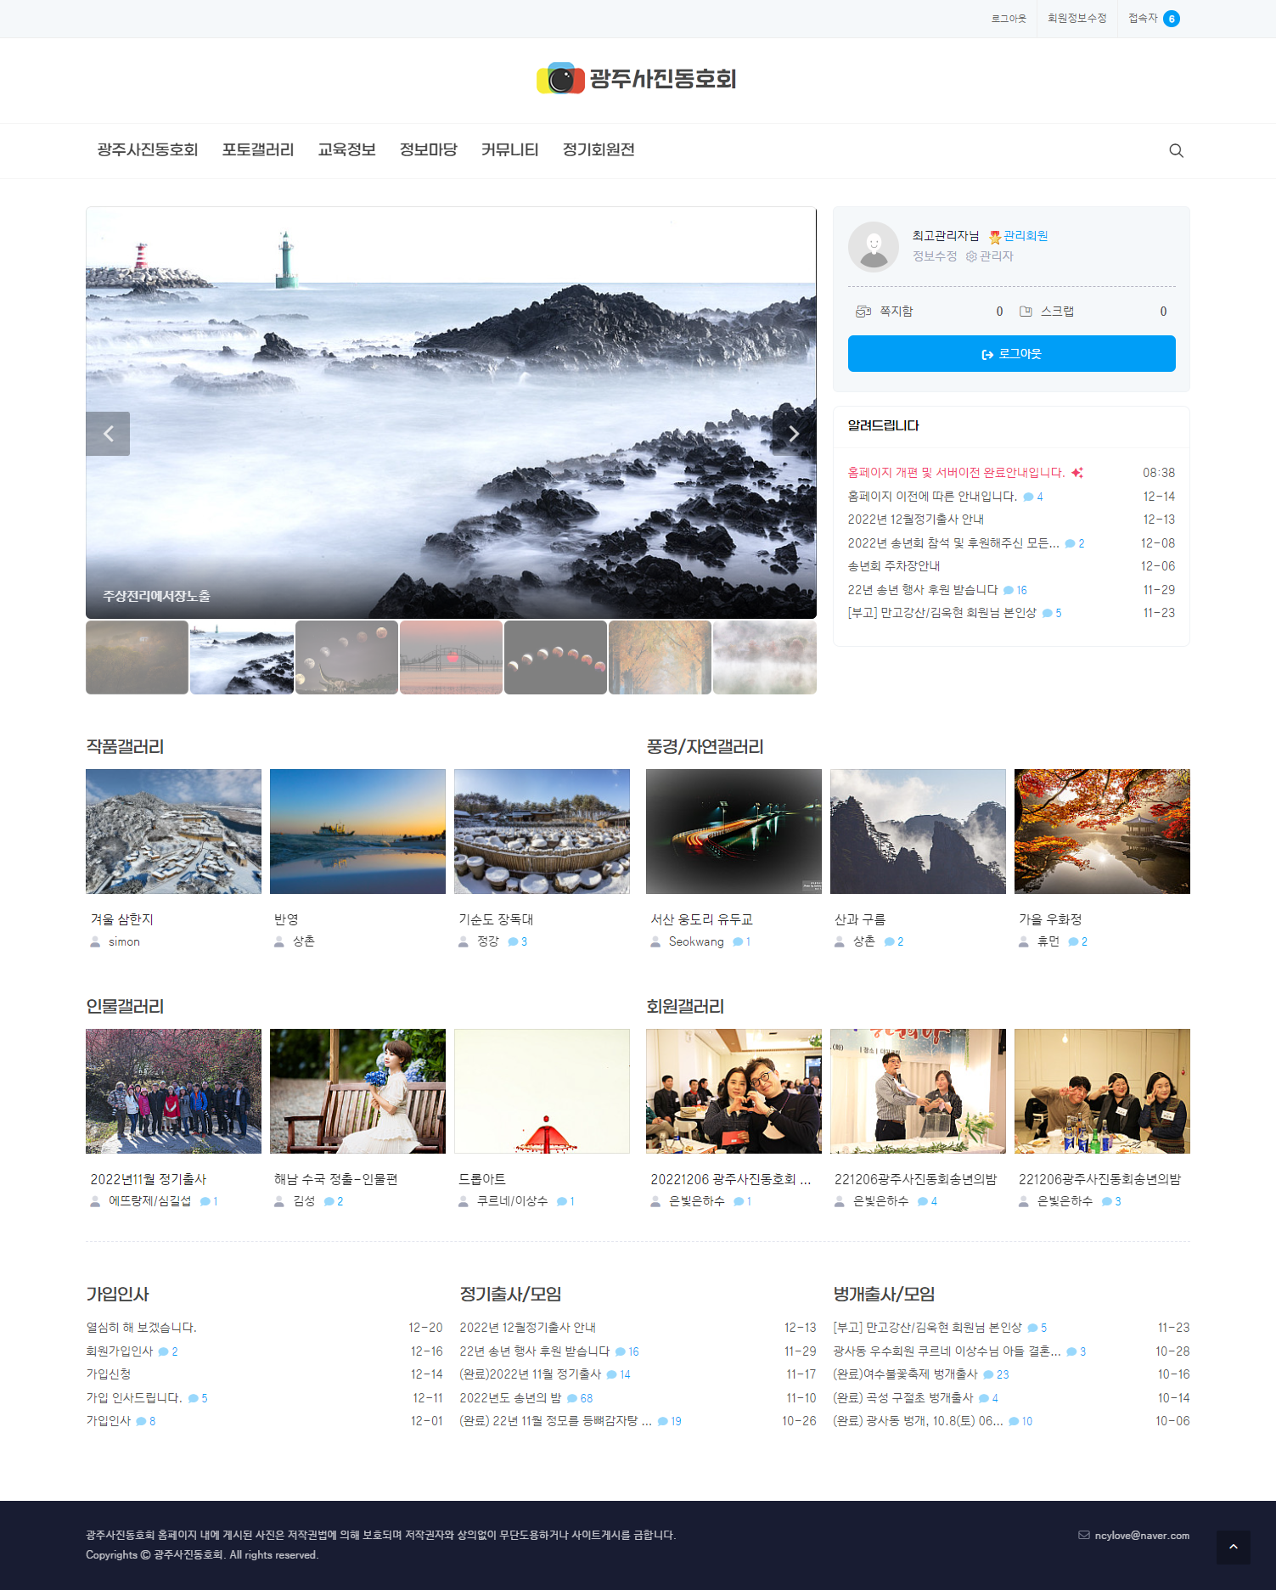Viewport: 1276px width, 1590px height.
Task: Expand the 정보마당 navigation menu
Action: [428, 150]
